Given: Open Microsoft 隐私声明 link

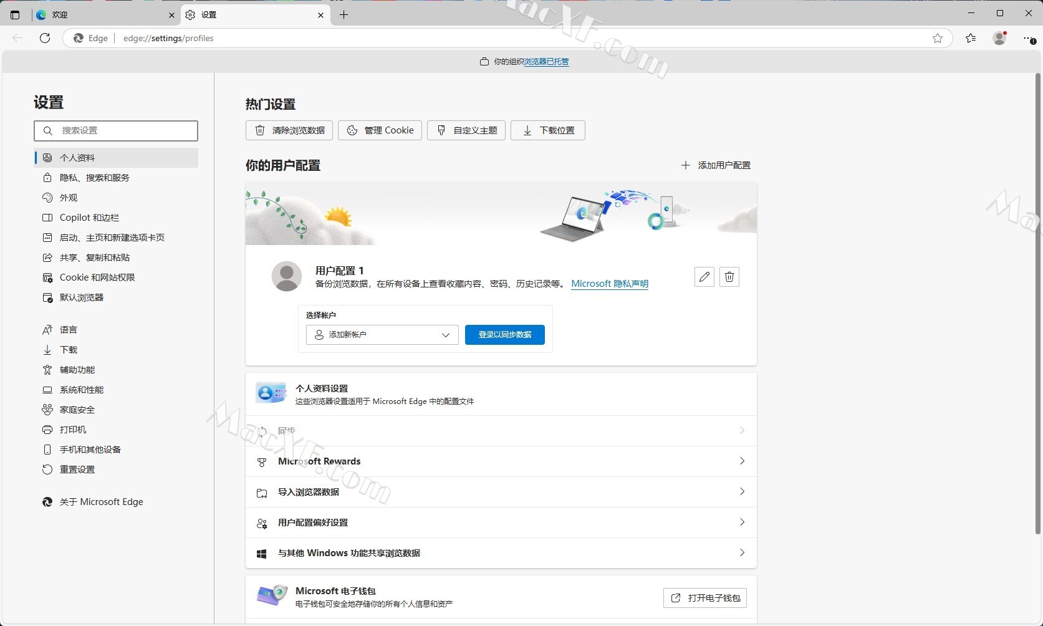Looking at the screenshot, I should coord(610,284).
